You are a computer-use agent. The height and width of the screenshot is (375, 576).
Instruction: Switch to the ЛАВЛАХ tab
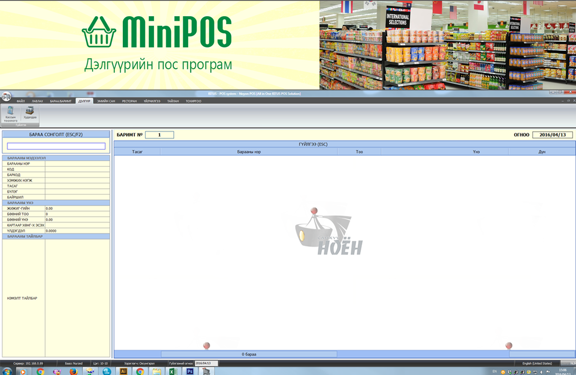37,101
